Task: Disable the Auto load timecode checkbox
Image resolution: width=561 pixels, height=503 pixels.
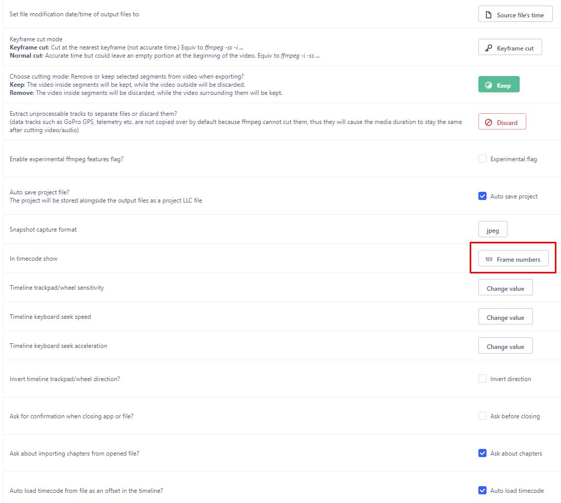Action: 482,490
